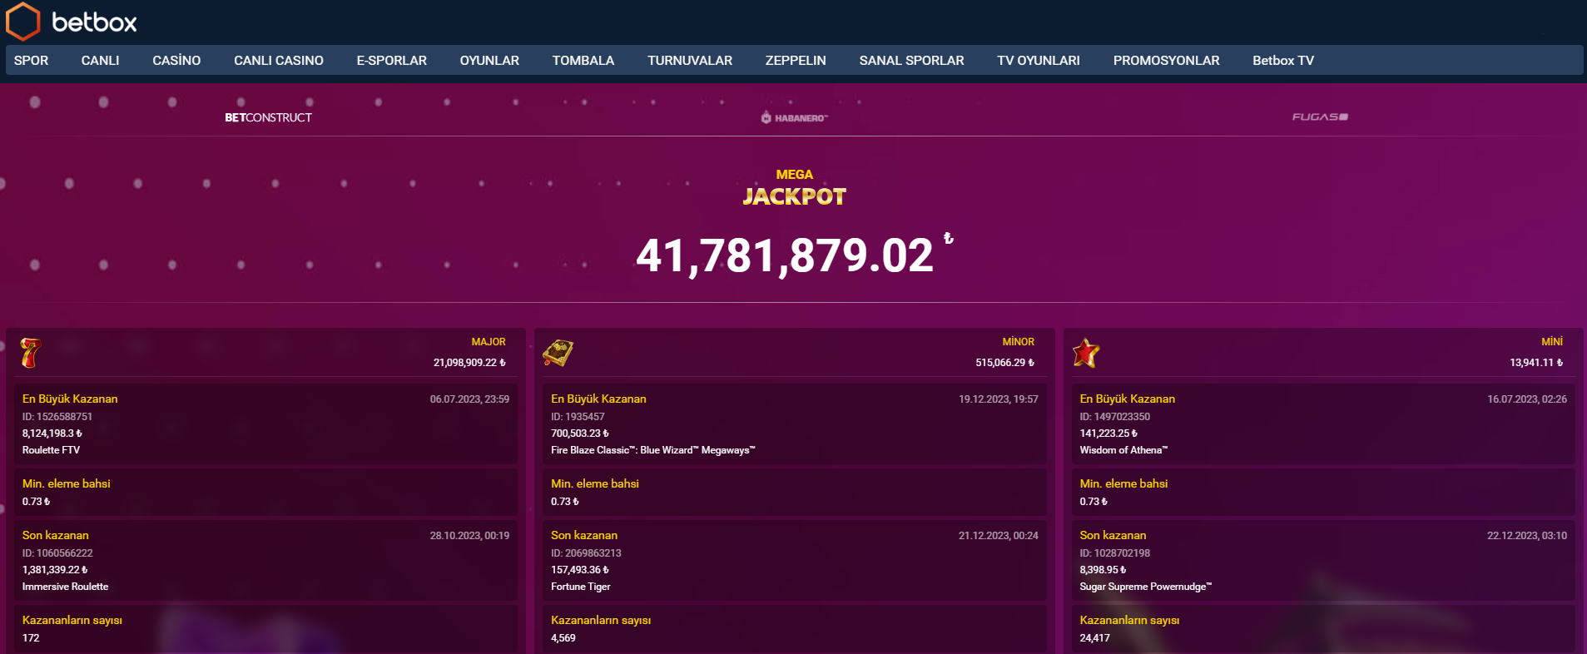Viewport: 1587px width, 654px height.
Task: Click the MİNOR jackpot label
Action: [1018, 342]
